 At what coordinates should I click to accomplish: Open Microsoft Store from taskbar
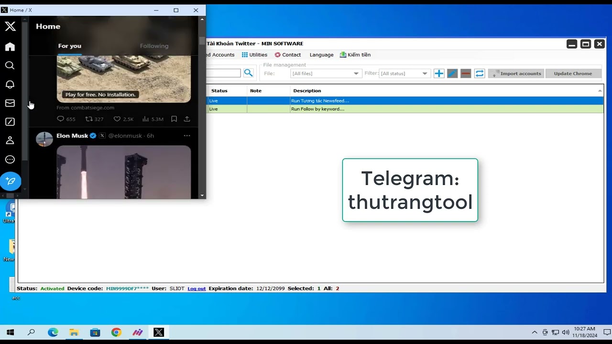click(95, 333)
